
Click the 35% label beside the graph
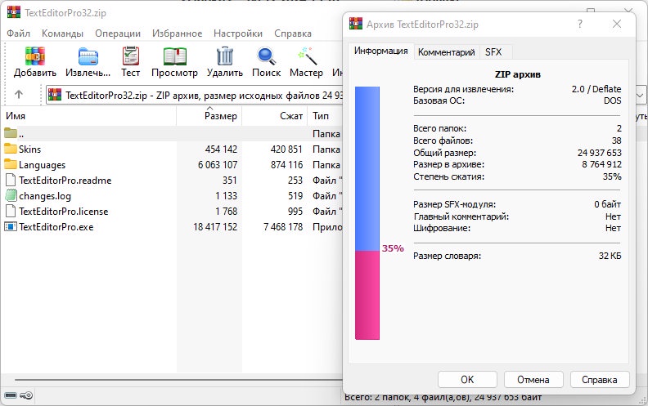click(x=393, y=248)
